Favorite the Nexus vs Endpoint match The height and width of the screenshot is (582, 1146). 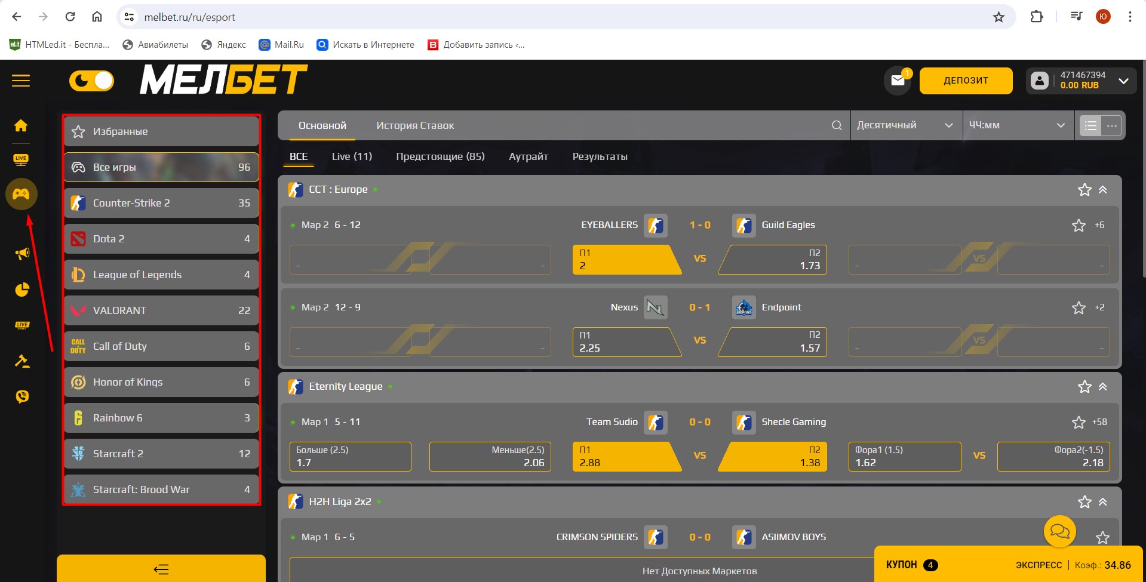click(x=1079, y=307)
